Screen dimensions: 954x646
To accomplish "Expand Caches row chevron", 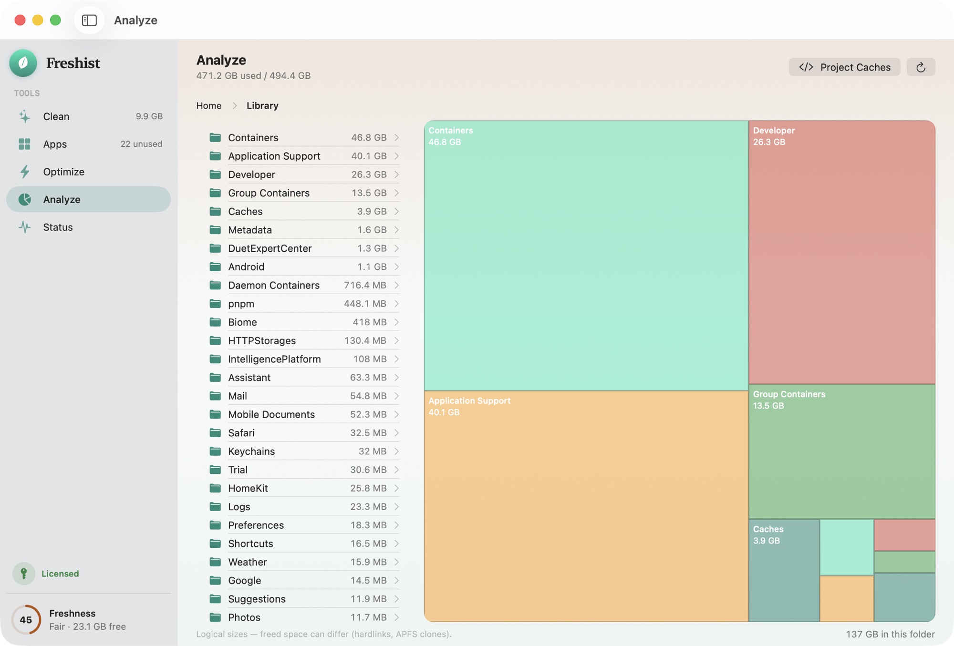I will 396,211.
